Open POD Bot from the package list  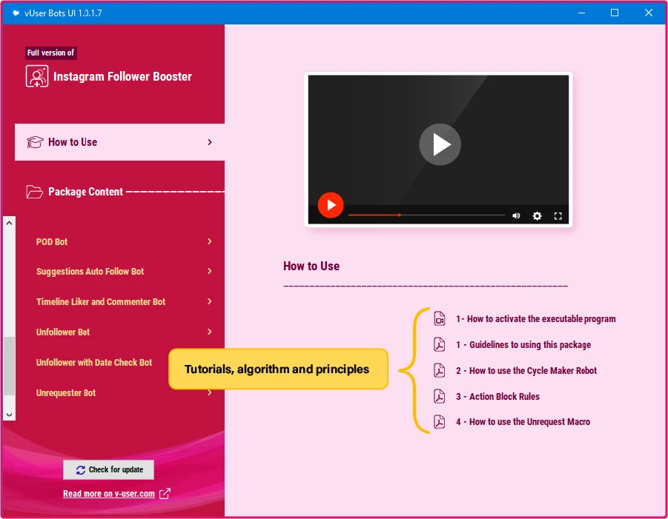(52, 241)
